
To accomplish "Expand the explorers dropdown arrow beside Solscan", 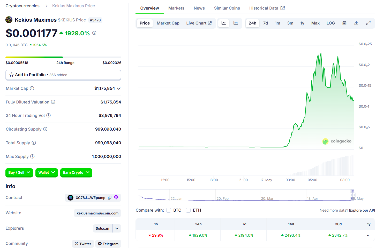I will coord(117,228).
